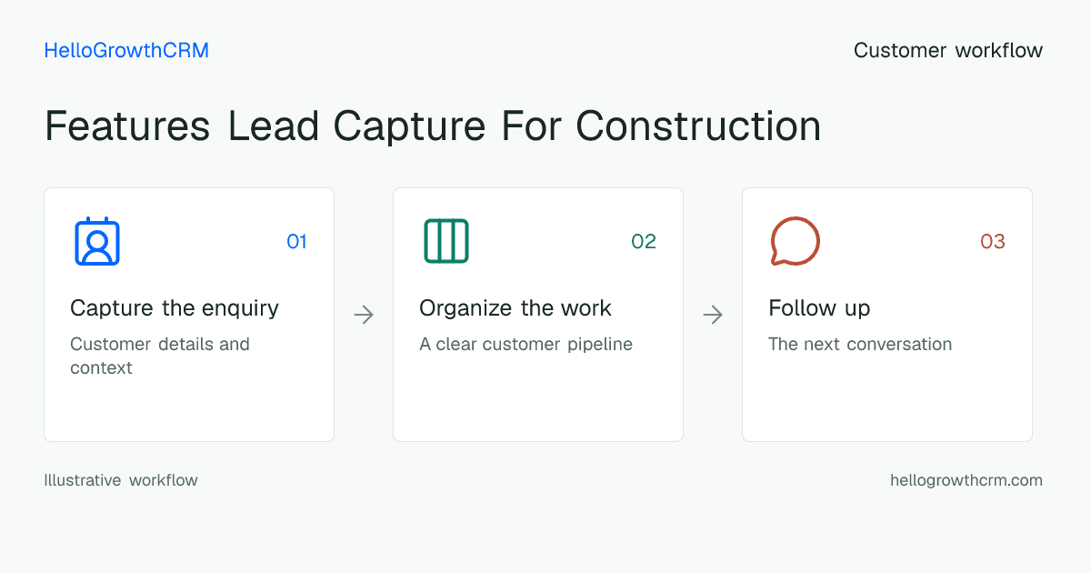Select the Customer workflow label

pos(948,51)
